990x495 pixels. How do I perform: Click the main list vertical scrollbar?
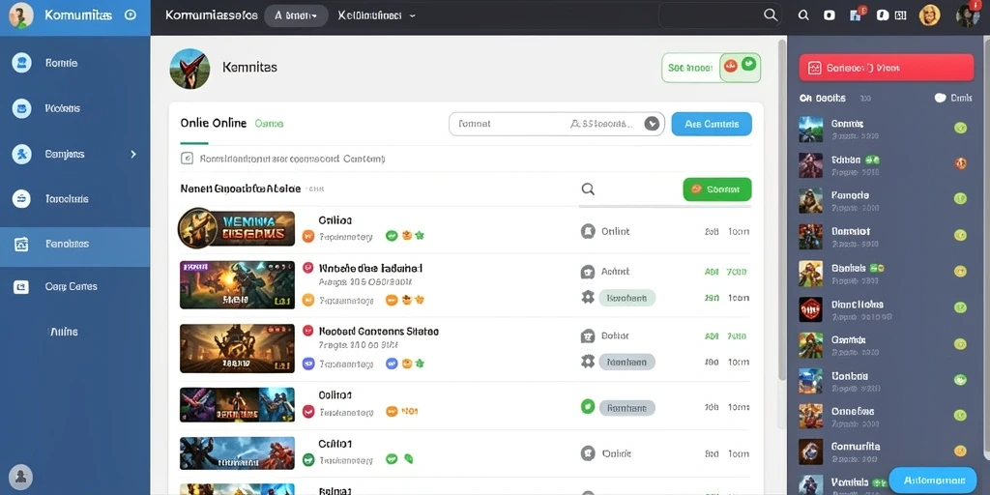coord(782,209)
